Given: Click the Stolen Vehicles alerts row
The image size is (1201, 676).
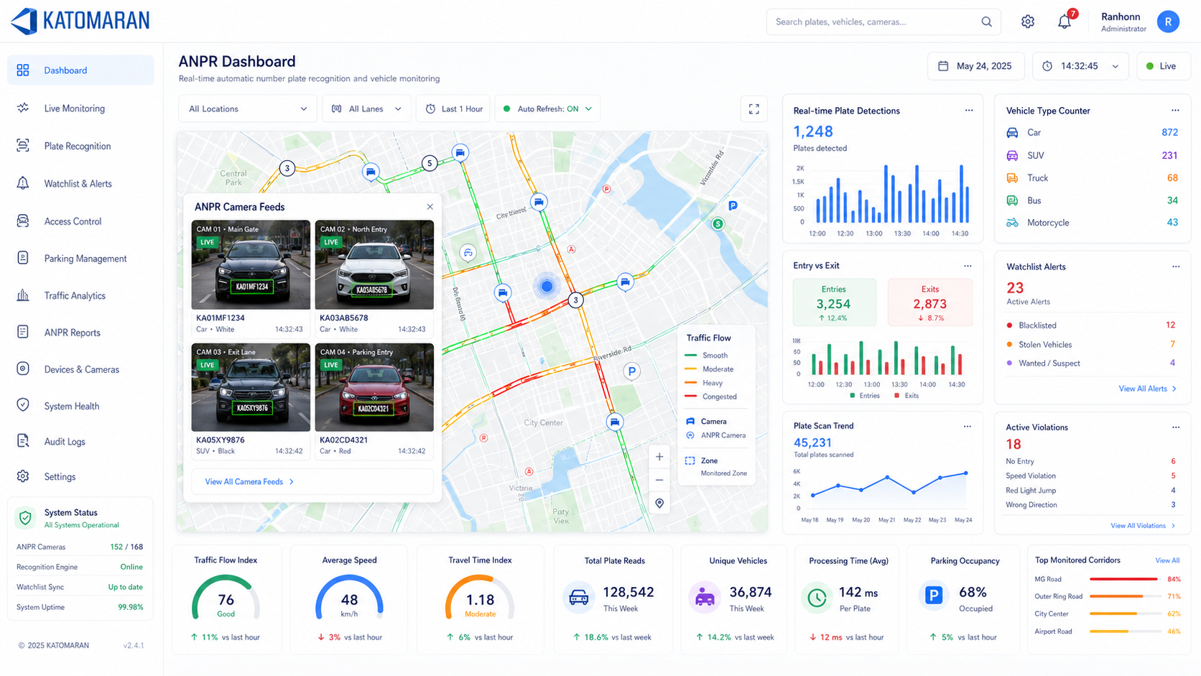Looking at the screenshot, I should [1091, 345].
